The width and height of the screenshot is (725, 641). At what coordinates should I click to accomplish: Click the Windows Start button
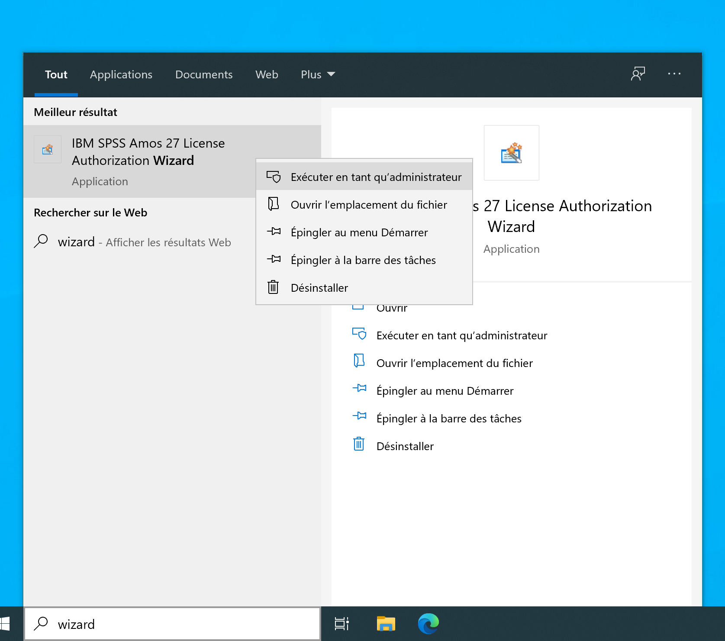(5, 624)
